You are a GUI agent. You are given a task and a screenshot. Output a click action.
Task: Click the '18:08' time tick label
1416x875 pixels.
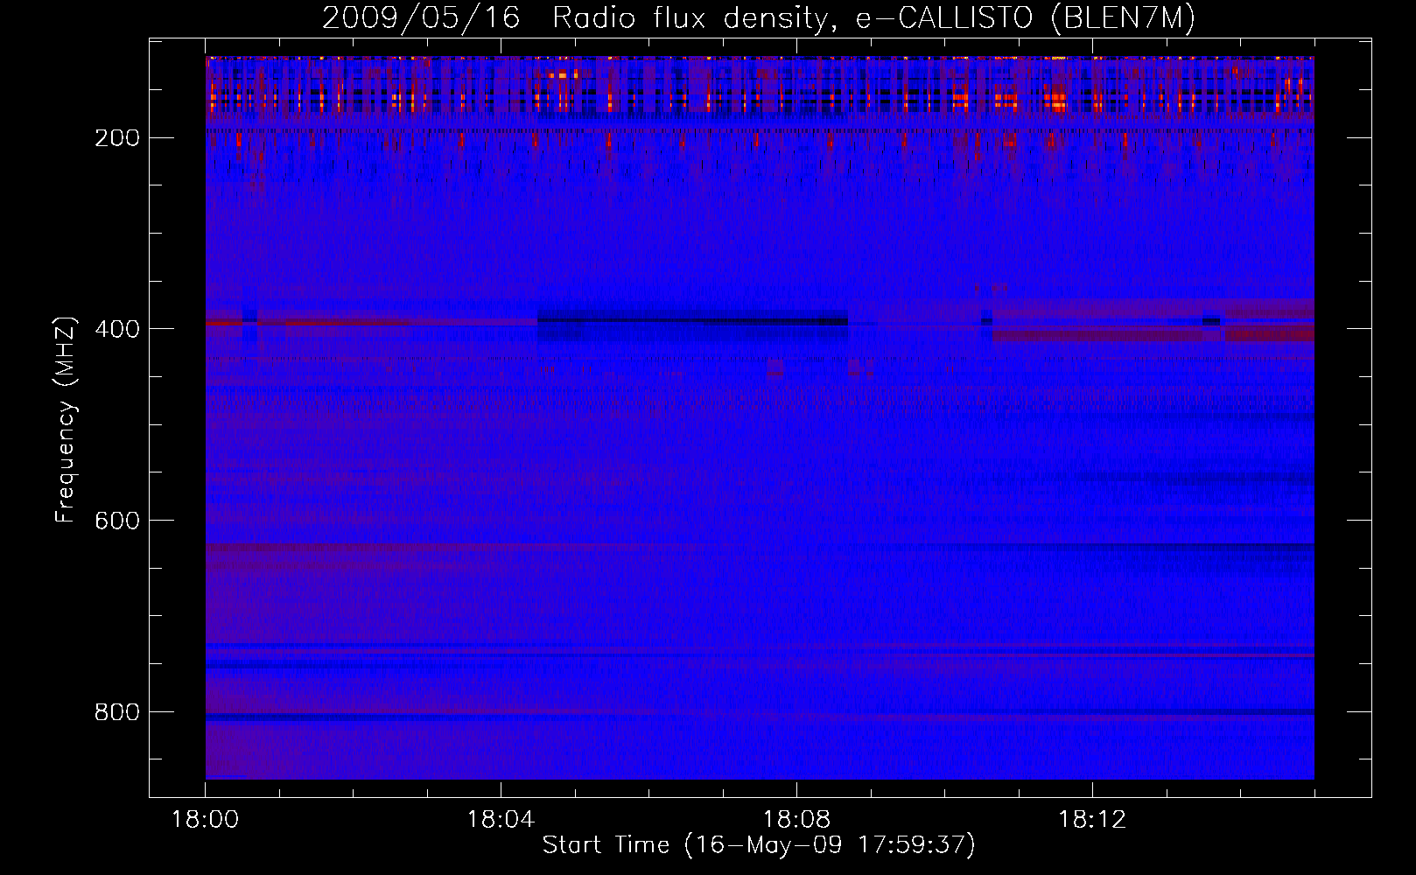pos(796,820)
